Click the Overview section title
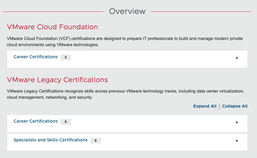Image resolution: width=257 pixels, height=158 pixels. pos(127,11)
